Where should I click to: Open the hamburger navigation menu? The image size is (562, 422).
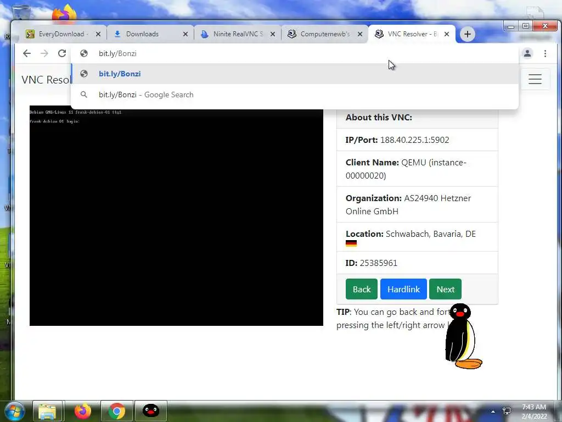(535, 79)
